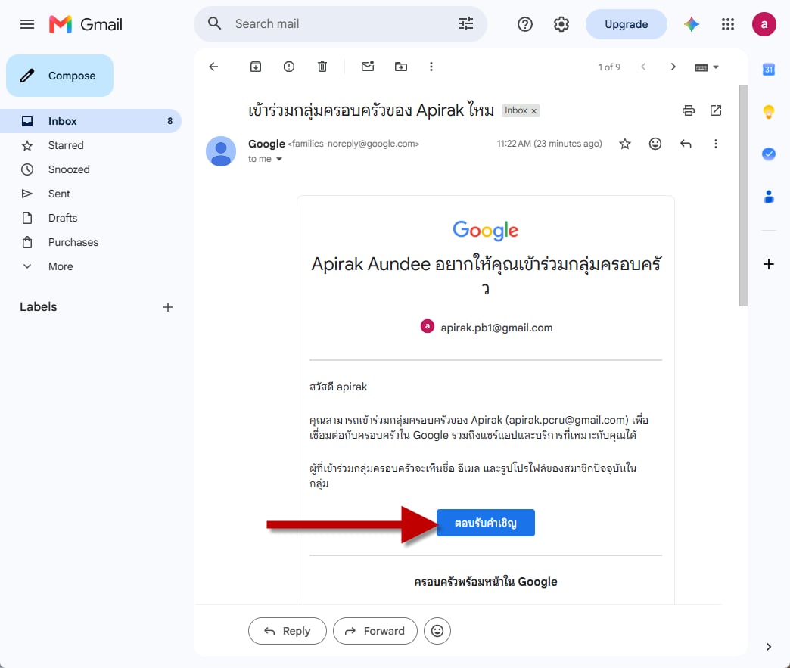The height and width of the screenshot is (668, 790).
Task: Open the account avatar menu
Action: click(x=764, y=24)
